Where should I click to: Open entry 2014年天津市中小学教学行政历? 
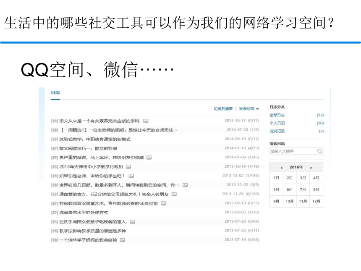(91, 167)
